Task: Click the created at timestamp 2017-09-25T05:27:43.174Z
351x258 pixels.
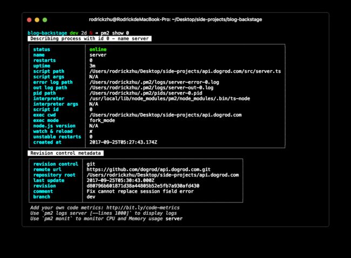Action: tap(123, 142)
